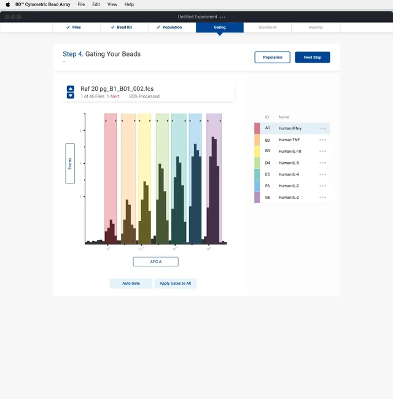The height and width of the screenshot is (399, 393).
Task: Select the Human IFN-γ bead row
Action: (292, 128)
